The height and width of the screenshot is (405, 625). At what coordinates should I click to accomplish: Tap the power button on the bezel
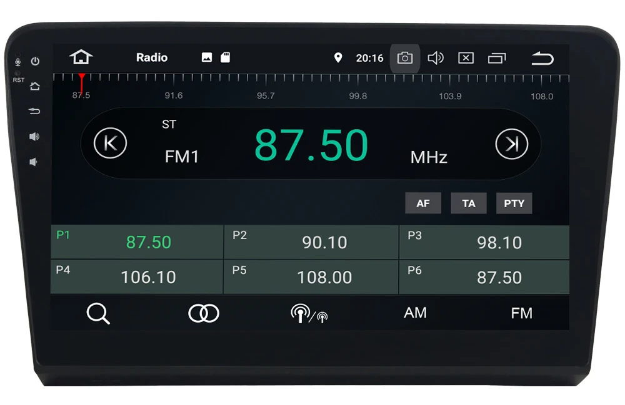(35, 61)
